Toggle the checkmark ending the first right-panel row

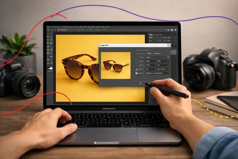click(x=176, y=37)
